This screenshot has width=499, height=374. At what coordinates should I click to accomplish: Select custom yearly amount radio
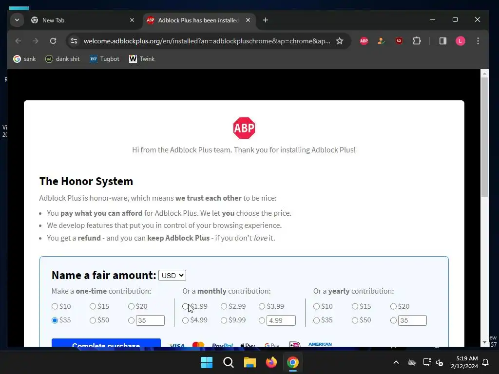393,320
